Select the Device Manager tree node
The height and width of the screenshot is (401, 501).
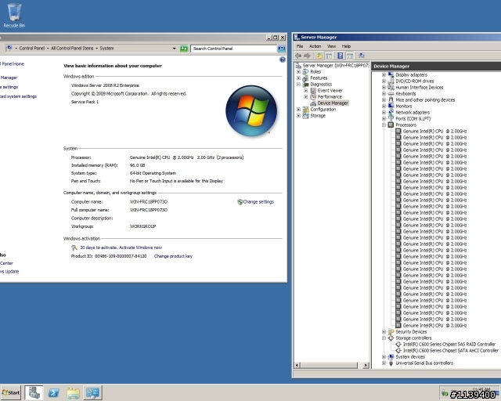click(333, 103)
